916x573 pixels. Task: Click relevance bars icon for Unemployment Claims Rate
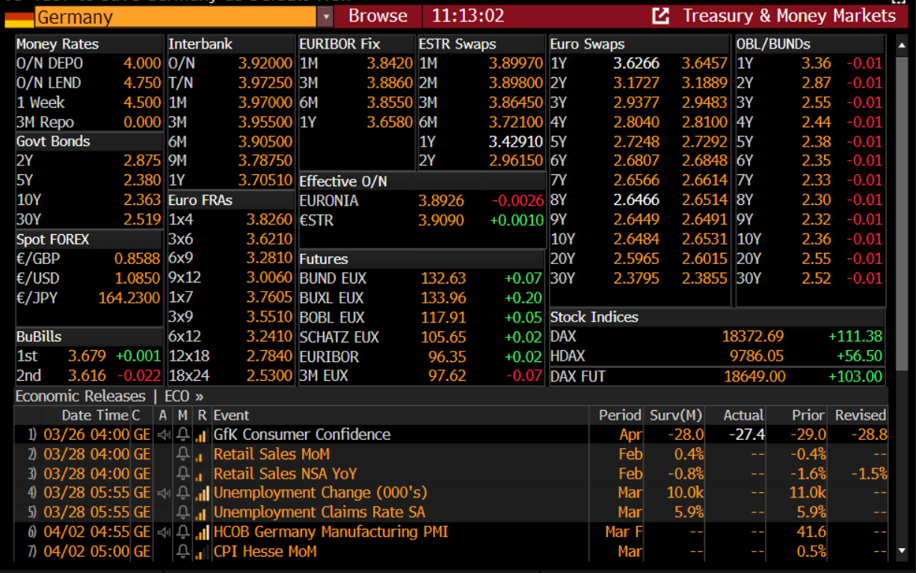coord(200,513)
